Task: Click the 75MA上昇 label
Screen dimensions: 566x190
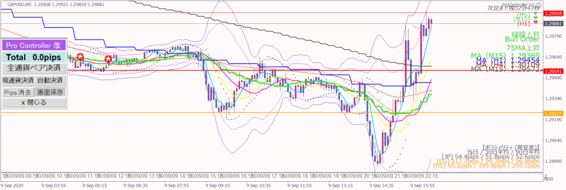Action: point(523,48)
